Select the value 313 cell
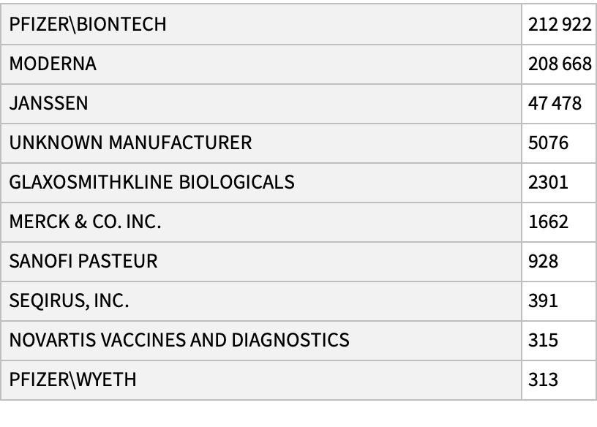Screen dimensions: 597x427 point(543,379)
